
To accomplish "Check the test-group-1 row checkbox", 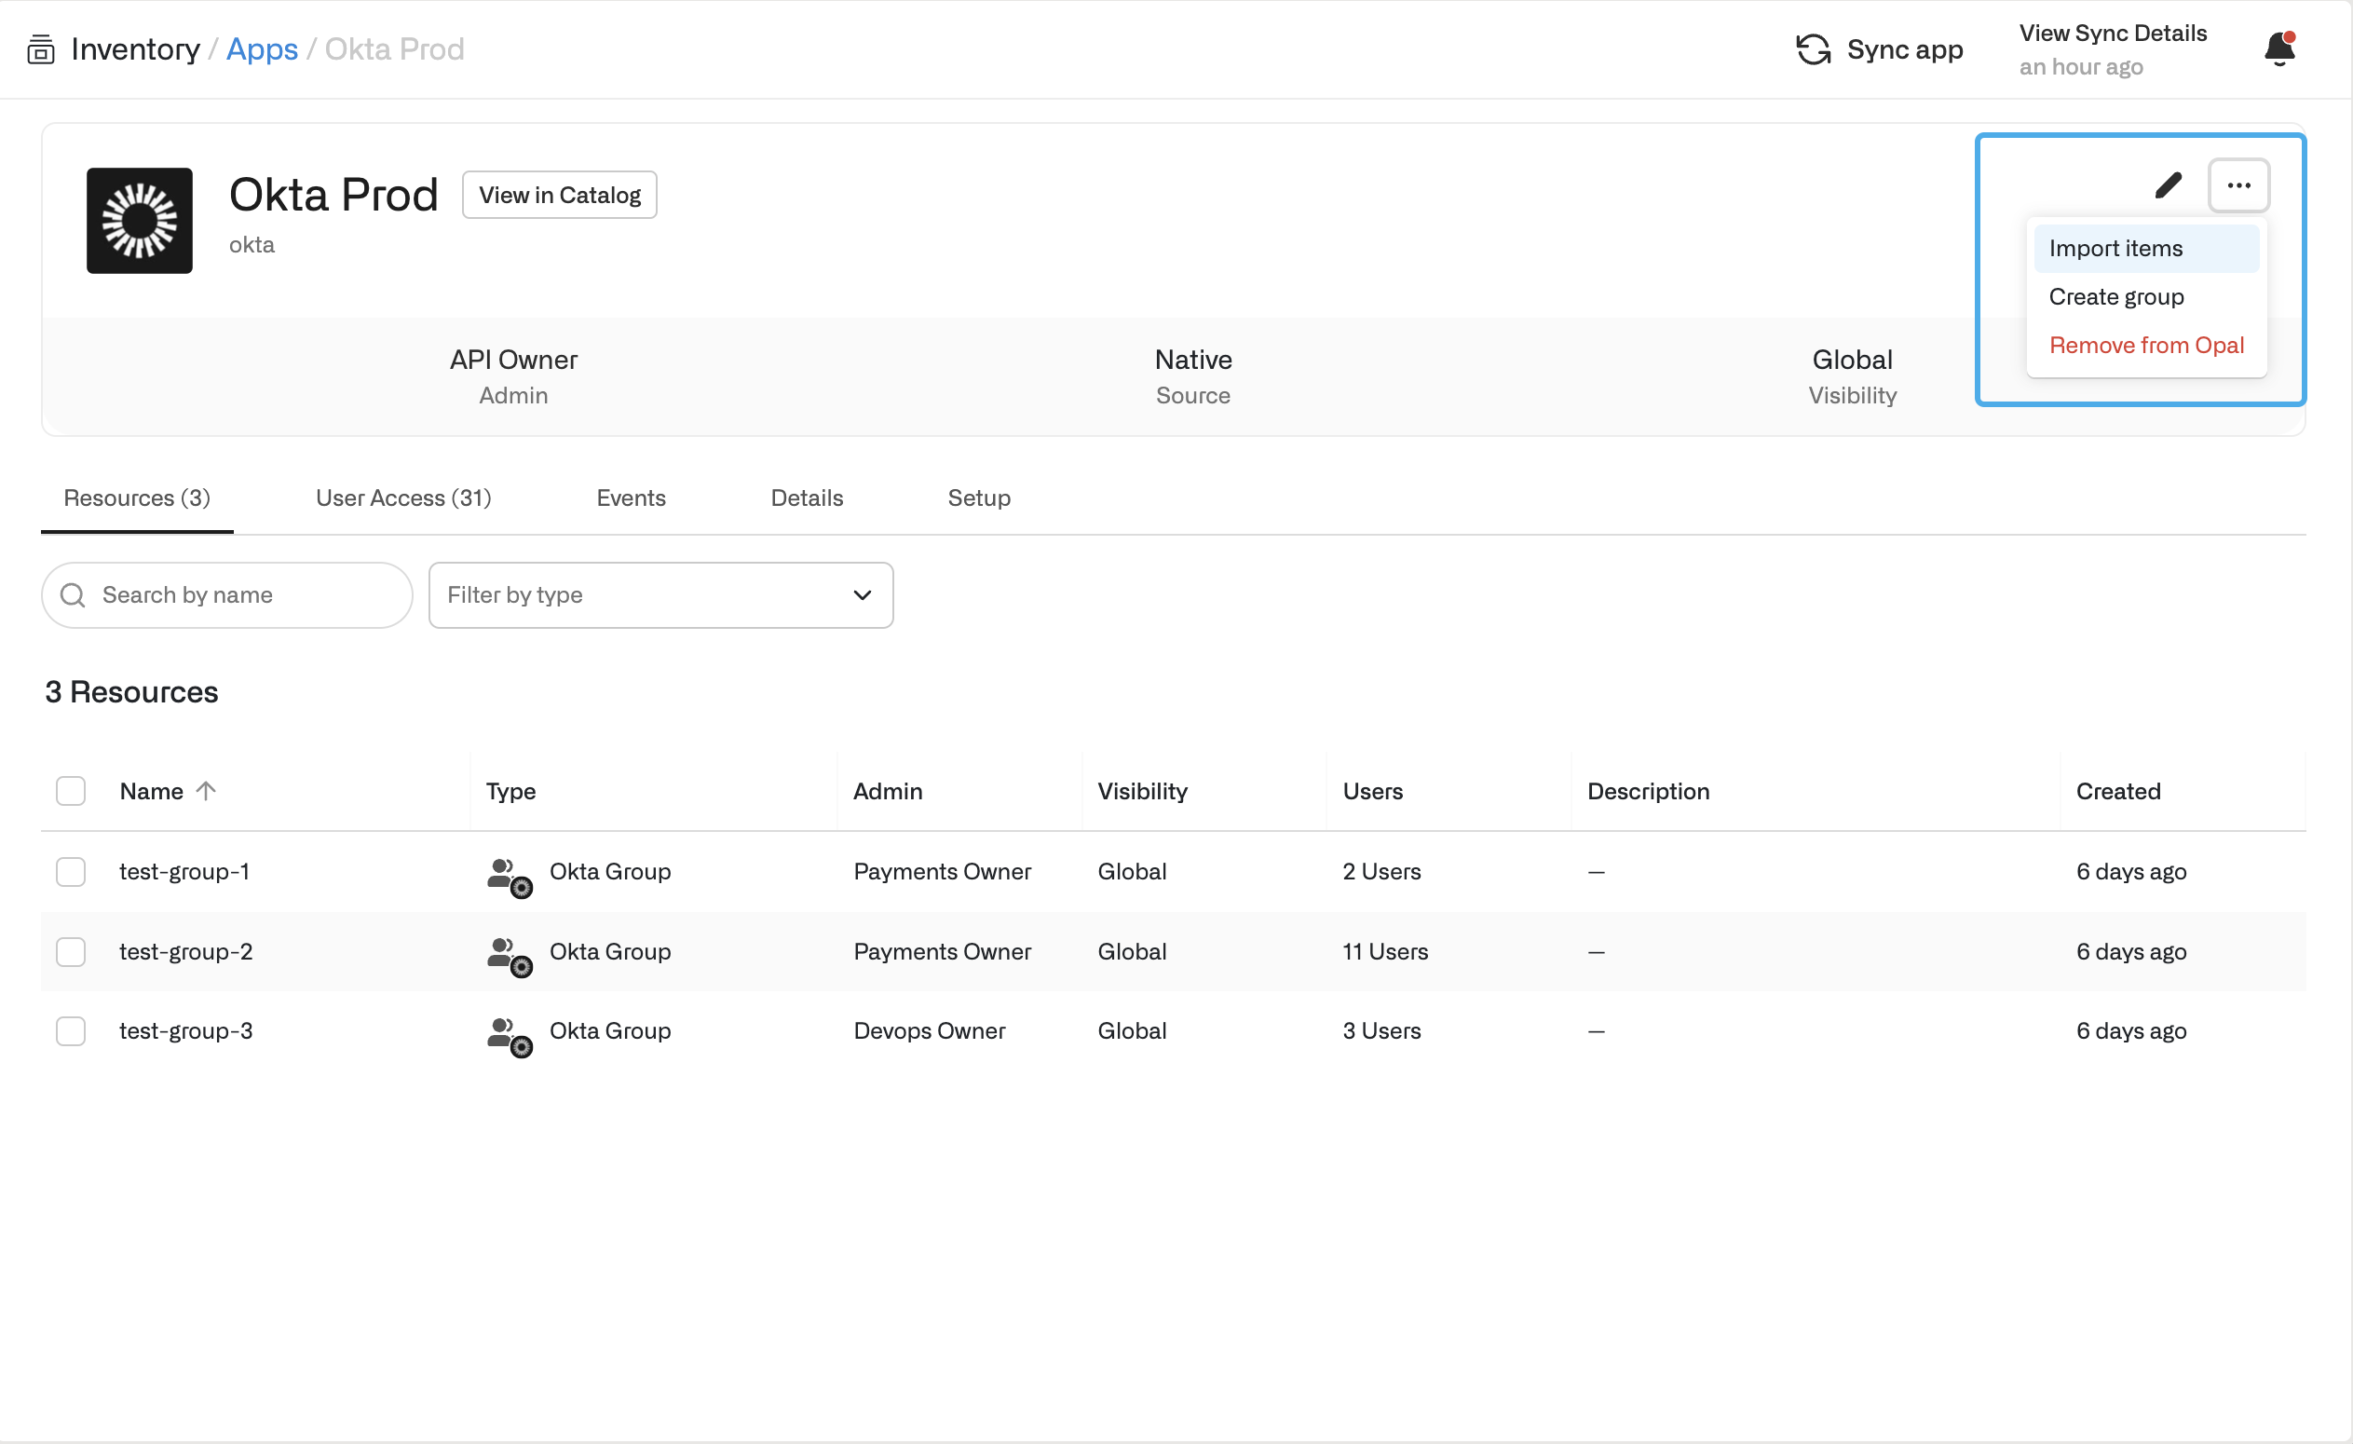I will (71, 871).
